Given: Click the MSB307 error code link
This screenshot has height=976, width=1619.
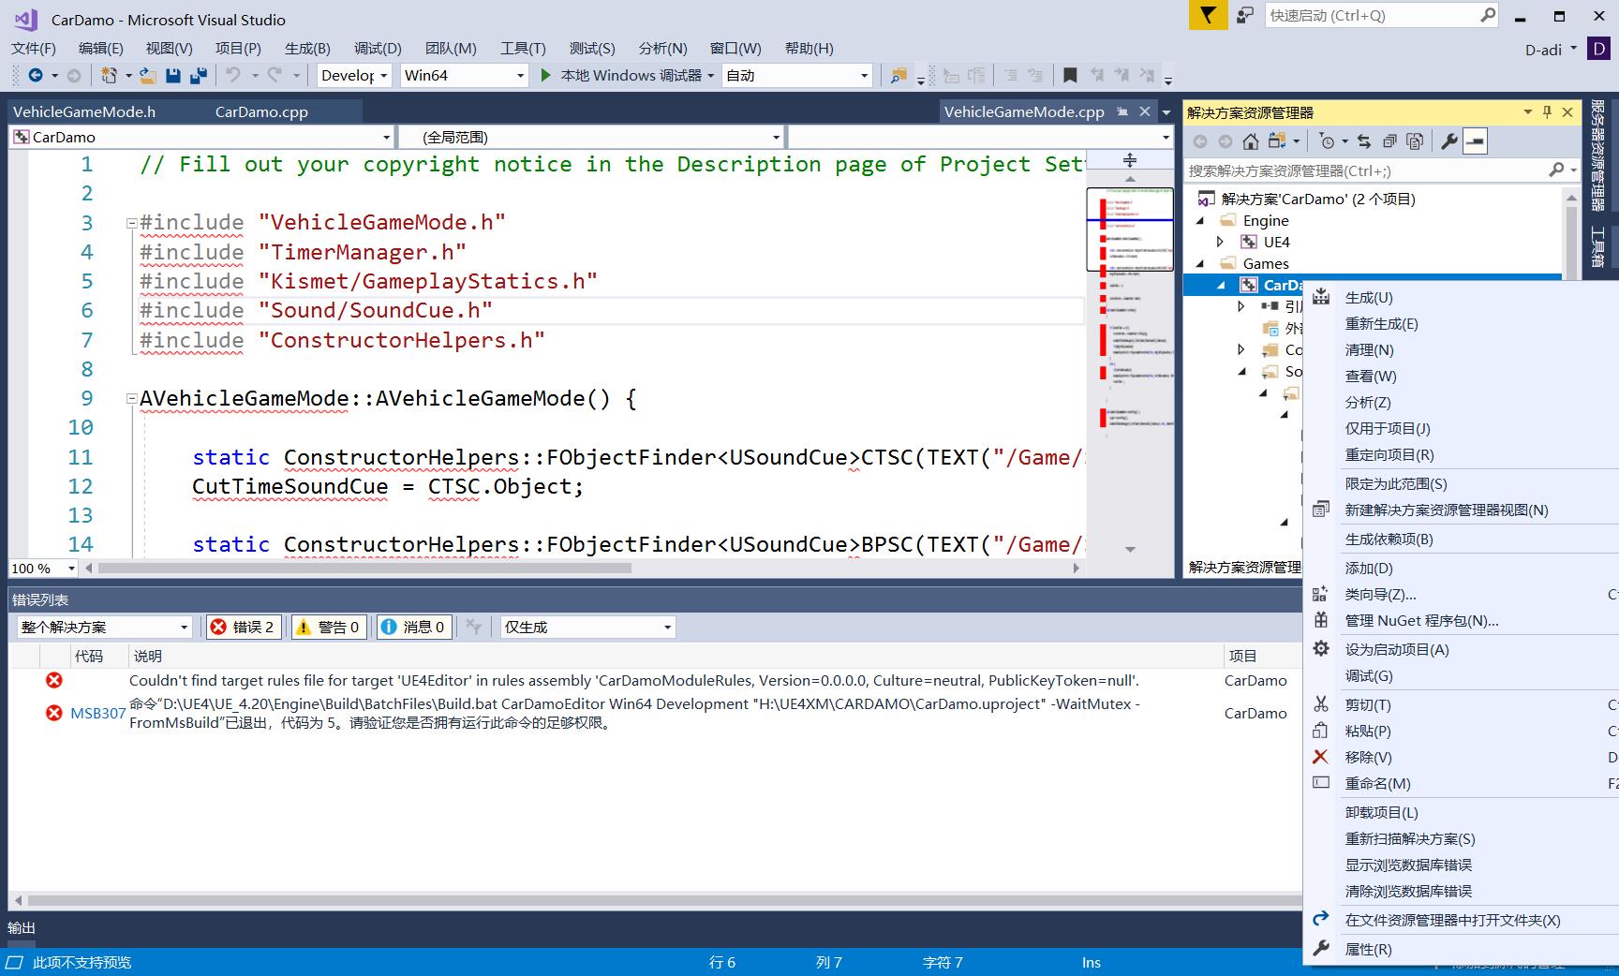Looking at the screenshot, I should pos(98,713).
